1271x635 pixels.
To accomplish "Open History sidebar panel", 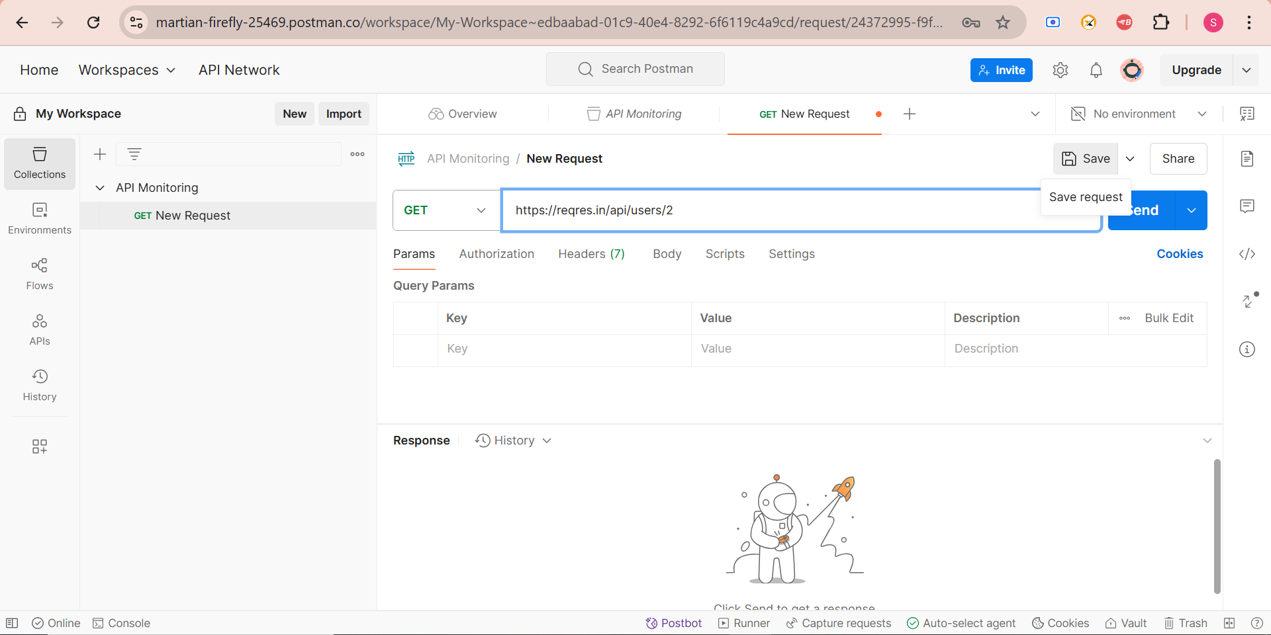I will pyautogui.click(x=40, y=386).
